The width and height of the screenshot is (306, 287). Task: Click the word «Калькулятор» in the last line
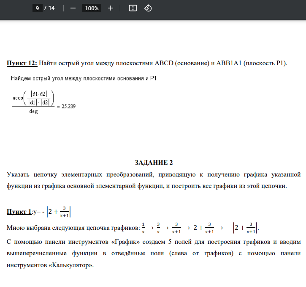pyautogui.click(x=71, y=265)
